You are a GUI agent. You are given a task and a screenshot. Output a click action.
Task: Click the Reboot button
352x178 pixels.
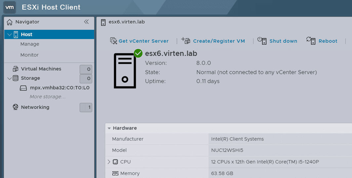[328, 41]
